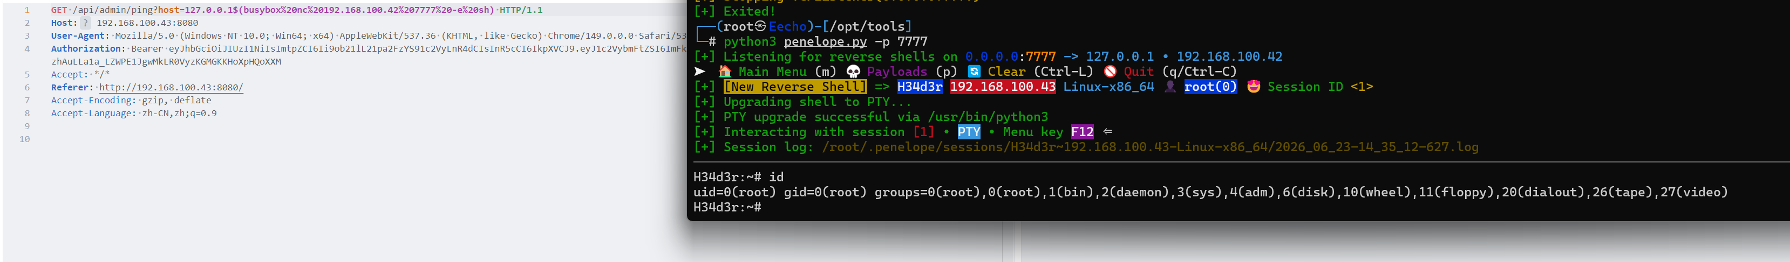This screenshot has width=1790, height=262.
Task: Click the heart-eyes emoji before Session ID
Action: pos(1254,87)
